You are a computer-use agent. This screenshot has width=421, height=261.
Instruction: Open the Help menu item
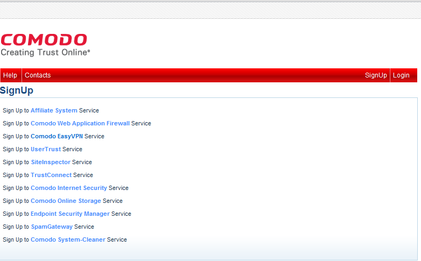point(10,75)
